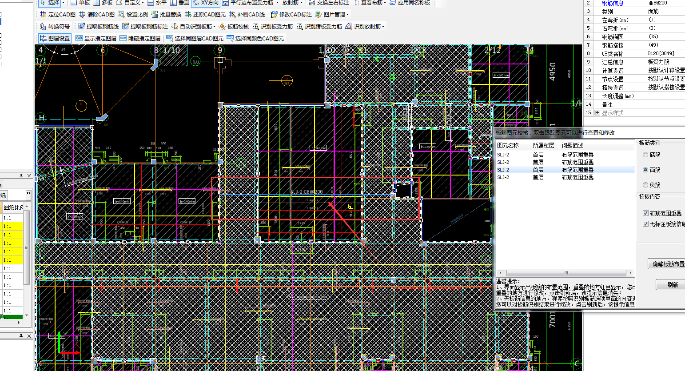Click 选择同颜色CAD图元 tool
This screenshot has width=685, height=371.
[x=255, y=38]
